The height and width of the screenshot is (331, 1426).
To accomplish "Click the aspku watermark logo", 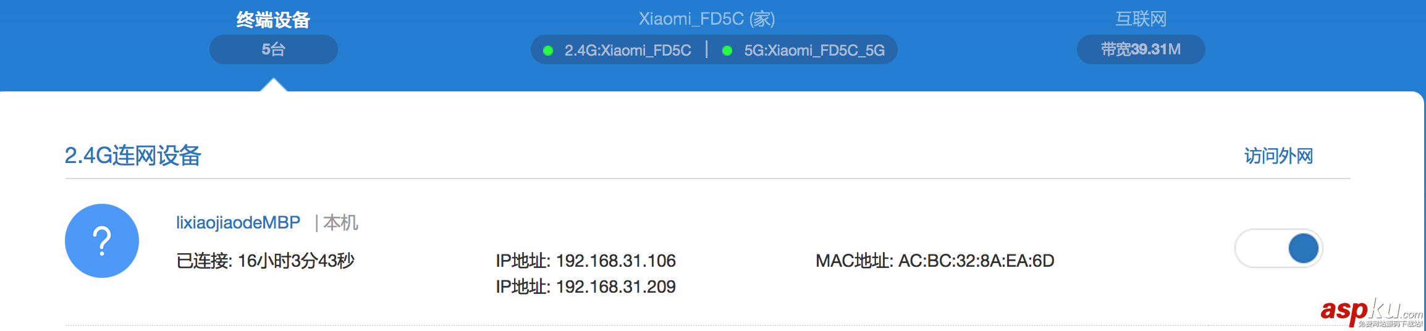I will tap(1370, 312).
